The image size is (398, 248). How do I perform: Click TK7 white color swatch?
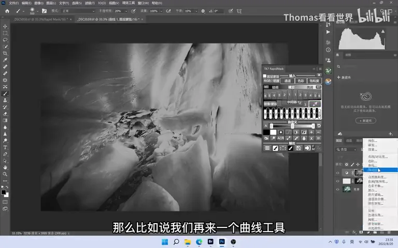[x=273, y=132]
